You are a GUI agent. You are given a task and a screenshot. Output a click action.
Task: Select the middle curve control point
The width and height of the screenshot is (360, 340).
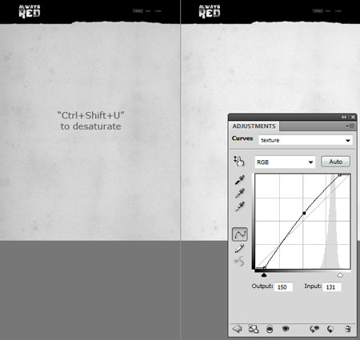pyautogui.click(x=304, y=213)
